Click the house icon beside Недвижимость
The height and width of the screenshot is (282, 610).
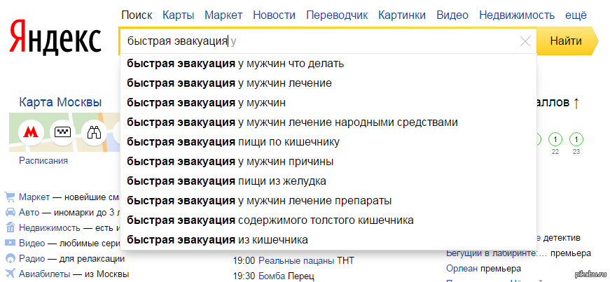[11, 227]
